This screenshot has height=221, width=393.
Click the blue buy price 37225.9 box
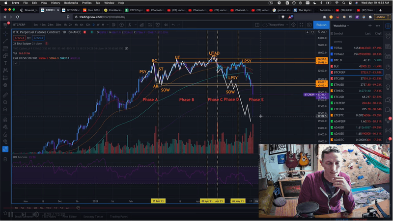(38, 38)
